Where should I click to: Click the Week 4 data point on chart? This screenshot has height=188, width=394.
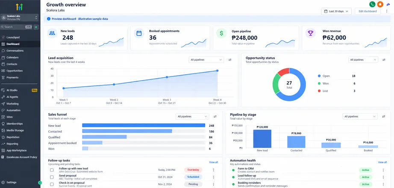[x=217, y=70]
